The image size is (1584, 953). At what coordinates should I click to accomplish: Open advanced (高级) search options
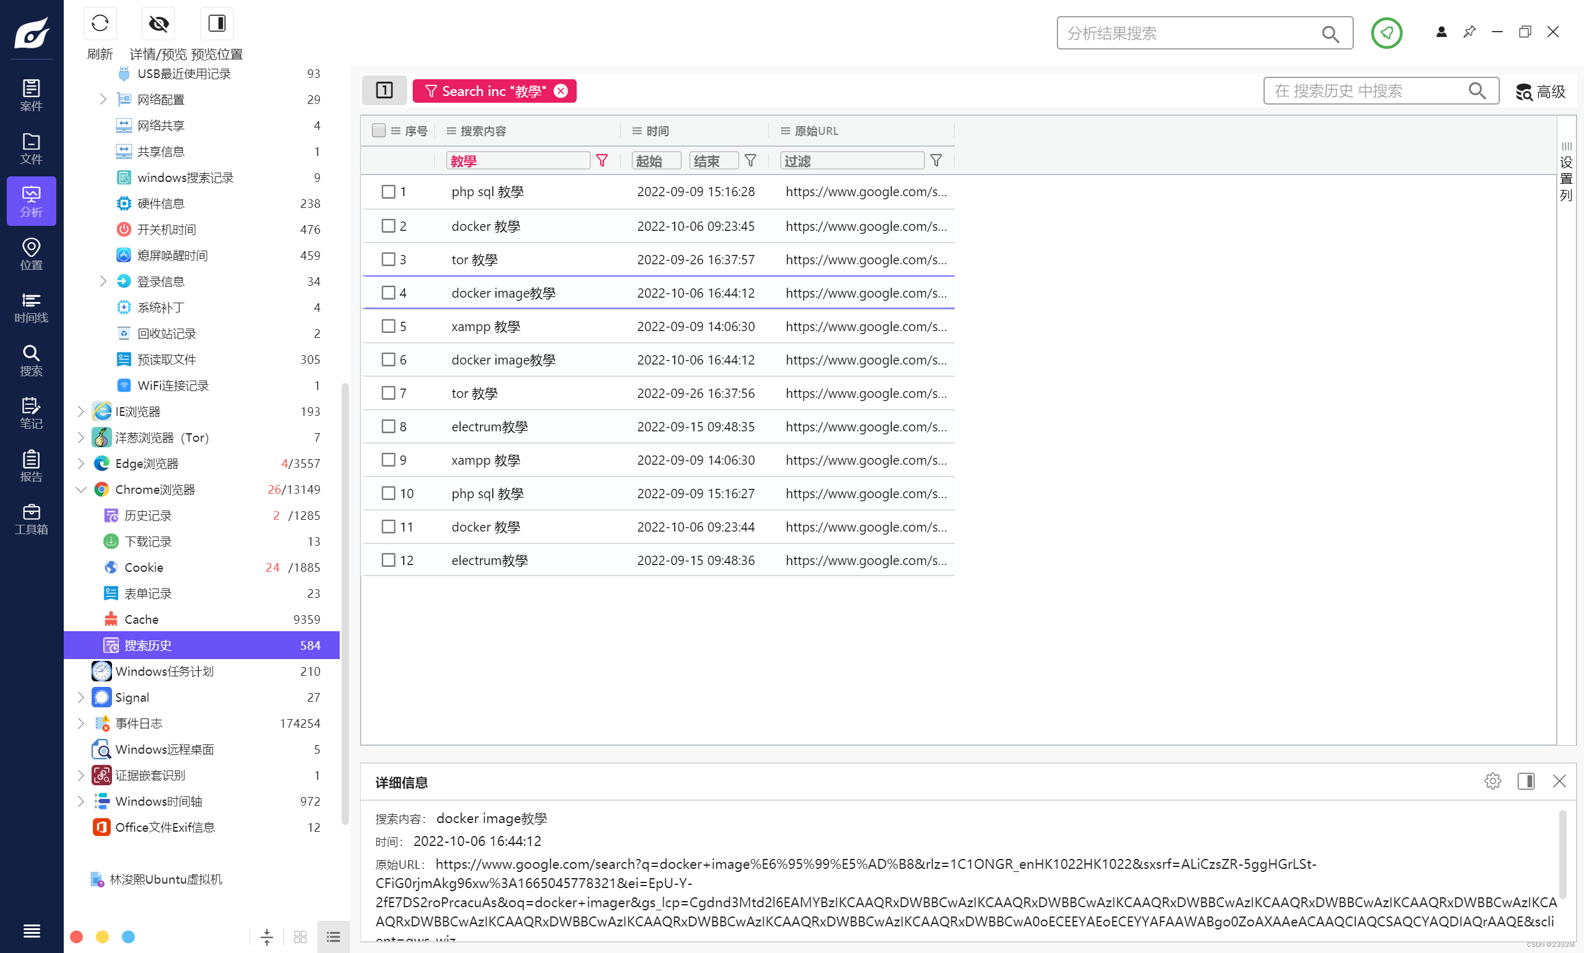tap(1539, 92)
